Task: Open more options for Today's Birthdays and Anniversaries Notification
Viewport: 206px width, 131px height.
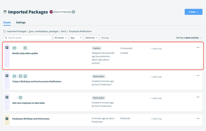Action: 198,76
